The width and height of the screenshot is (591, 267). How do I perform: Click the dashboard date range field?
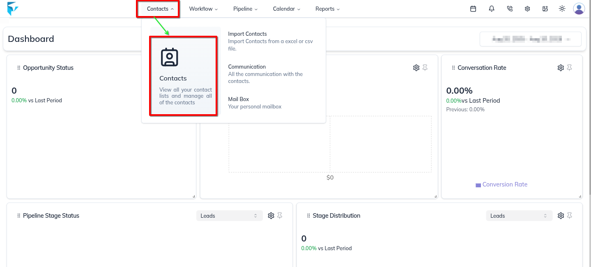tap(530, 39)
